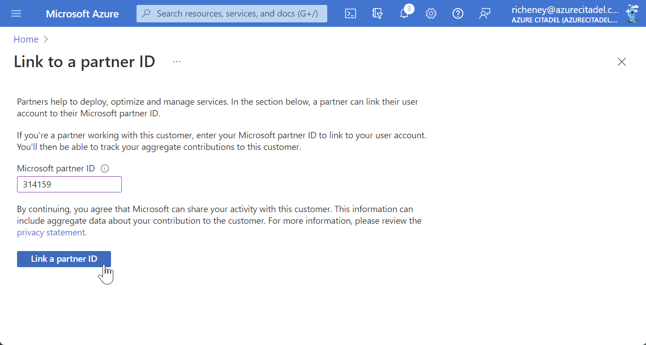View the notifications bell with 3 alerts
Screen dimensions: 646x345
point(404,13)
